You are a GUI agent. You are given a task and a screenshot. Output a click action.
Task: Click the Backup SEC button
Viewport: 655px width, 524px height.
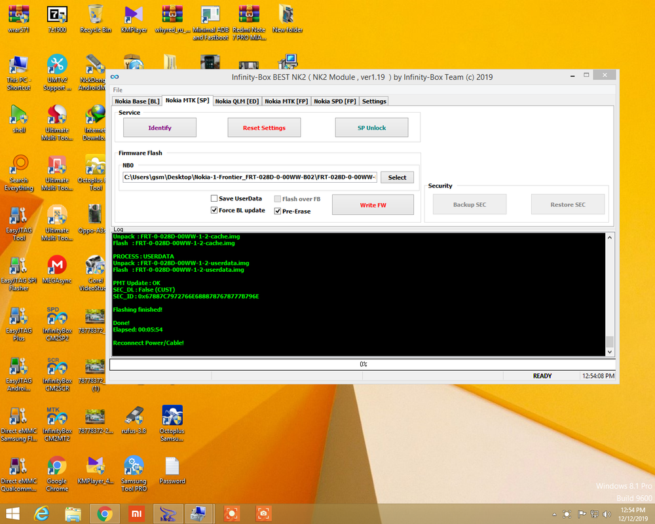[x=470, y=204]
